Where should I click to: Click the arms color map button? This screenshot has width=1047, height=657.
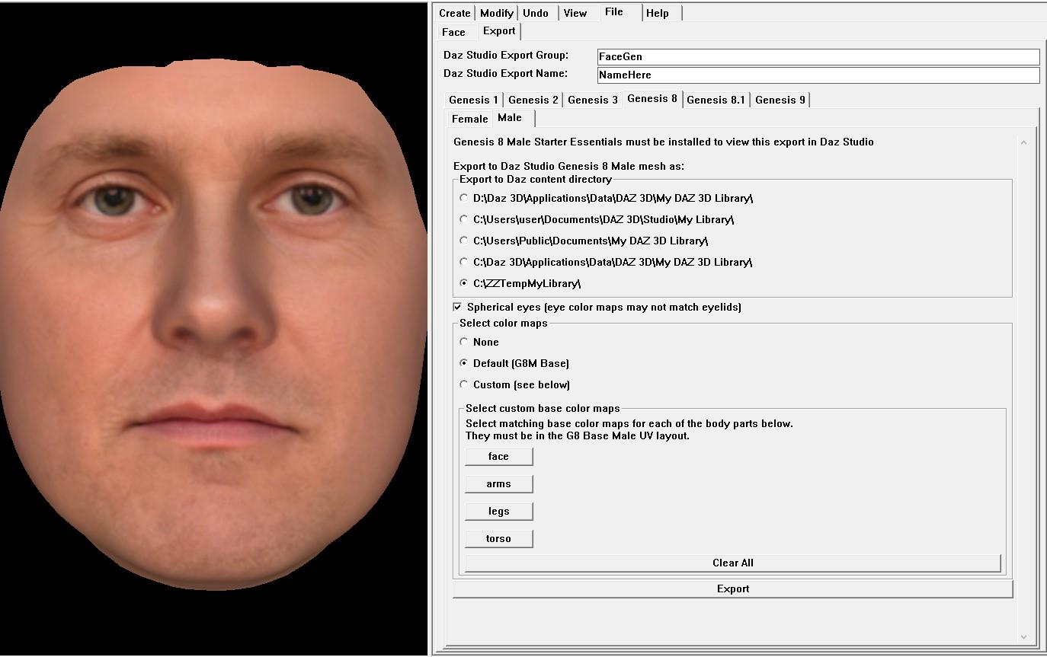coord(499,484)
